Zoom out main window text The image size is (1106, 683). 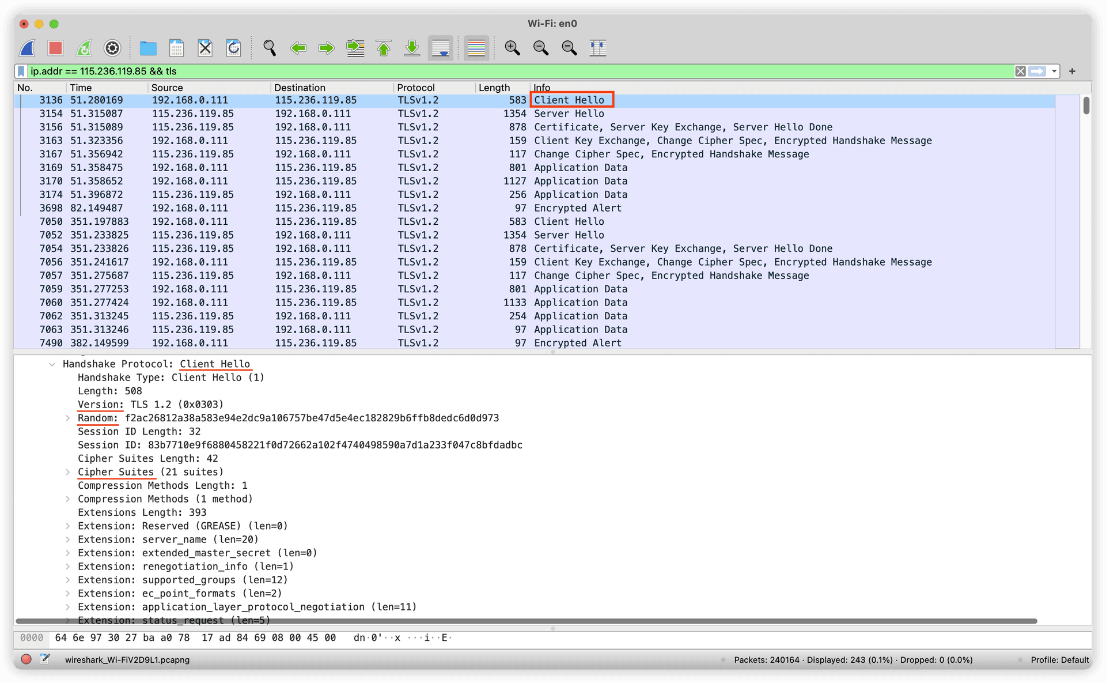click(x=540, y=48)
